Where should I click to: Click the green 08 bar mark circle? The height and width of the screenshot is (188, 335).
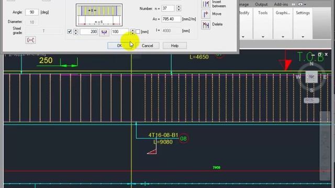coord(184,139)
